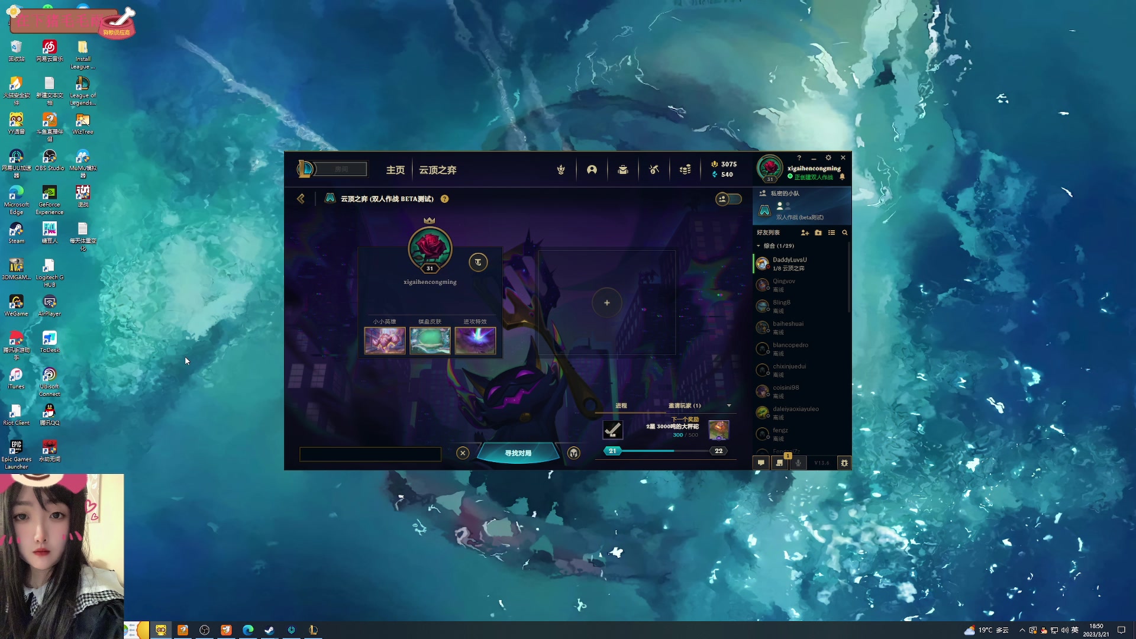
Task: Open the client help question mark
Action: click(799, 158)
